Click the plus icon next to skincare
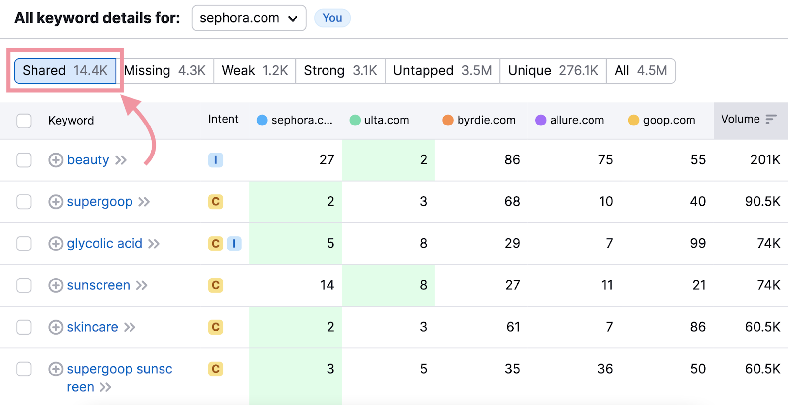Viewport: 788px width, 405px height. point(56,327)
